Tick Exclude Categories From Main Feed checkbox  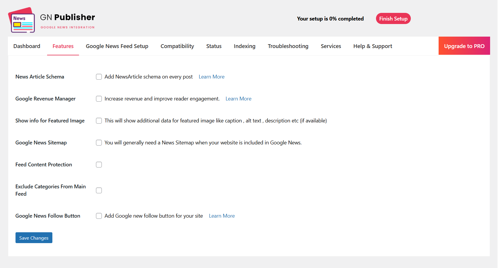[x=99, y=190]
